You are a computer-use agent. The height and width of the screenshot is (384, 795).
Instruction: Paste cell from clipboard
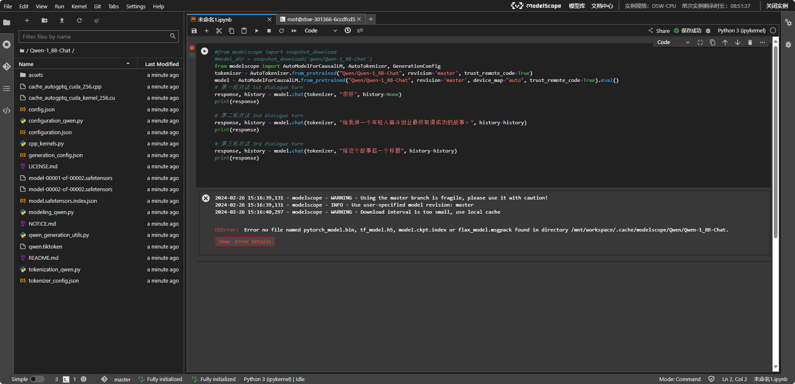click(244, 31)
